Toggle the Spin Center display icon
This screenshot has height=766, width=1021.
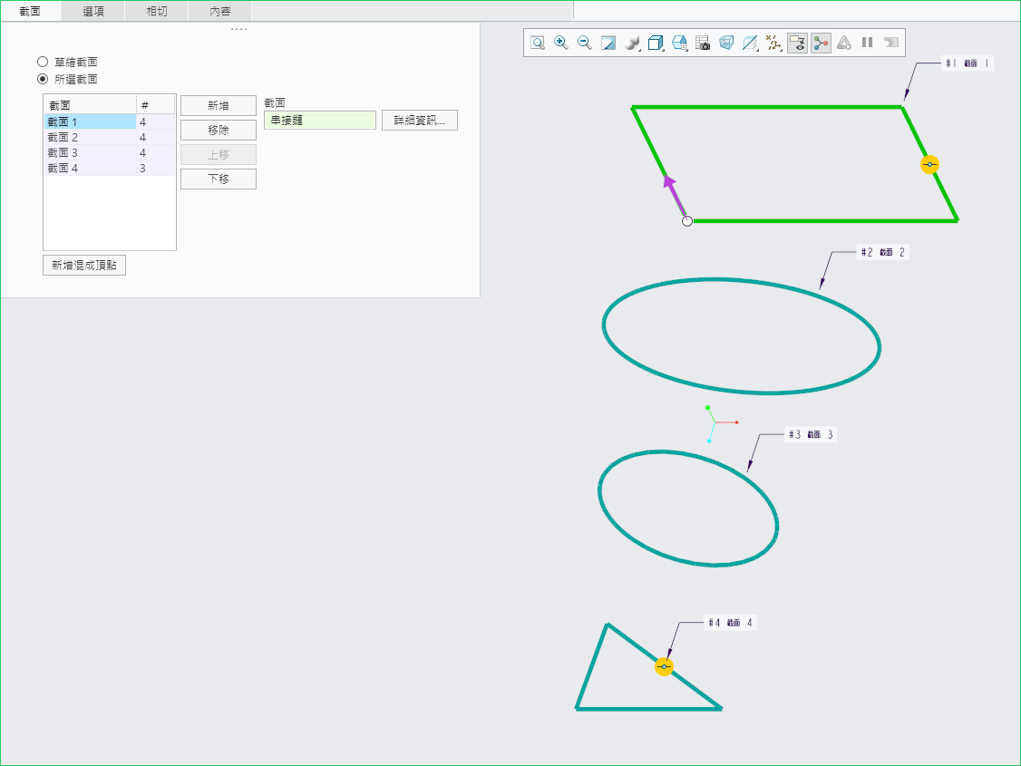coord(821,43)
